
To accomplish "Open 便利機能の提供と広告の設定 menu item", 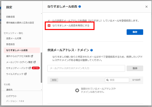I will pos(20,23).
